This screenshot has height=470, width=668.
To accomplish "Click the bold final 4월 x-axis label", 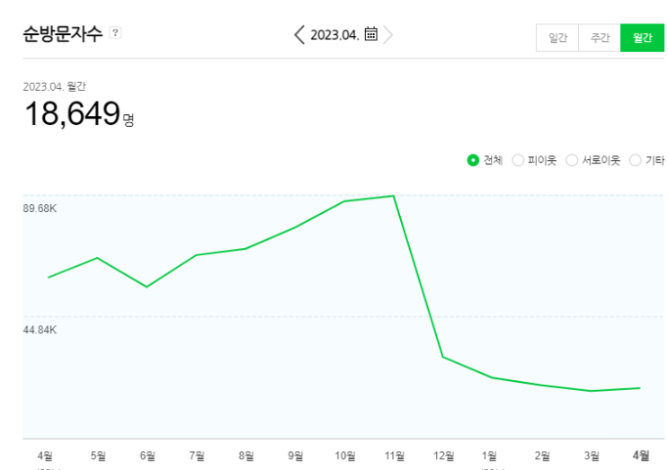I will click(x=641, y=456).
